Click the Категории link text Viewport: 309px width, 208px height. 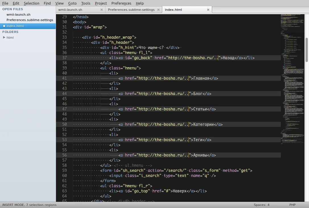click(x=204, y=125)
